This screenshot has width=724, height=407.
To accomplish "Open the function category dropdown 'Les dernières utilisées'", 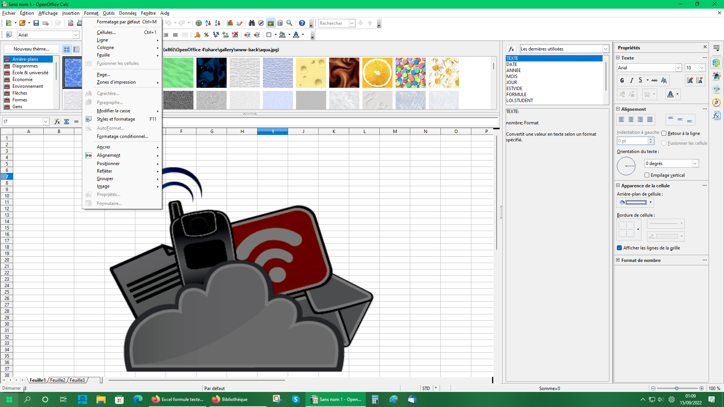I will click(606, 49).
